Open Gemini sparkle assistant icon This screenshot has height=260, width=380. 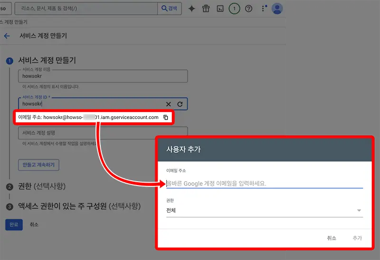pos(192,9)
